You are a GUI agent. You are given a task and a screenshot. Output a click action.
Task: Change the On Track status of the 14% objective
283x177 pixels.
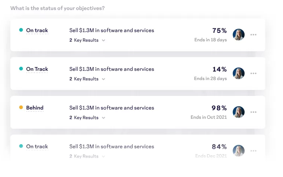(37, 69)
